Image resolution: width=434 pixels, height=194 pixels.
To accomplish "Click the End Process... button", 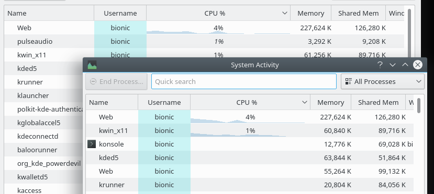I will 116,81.
